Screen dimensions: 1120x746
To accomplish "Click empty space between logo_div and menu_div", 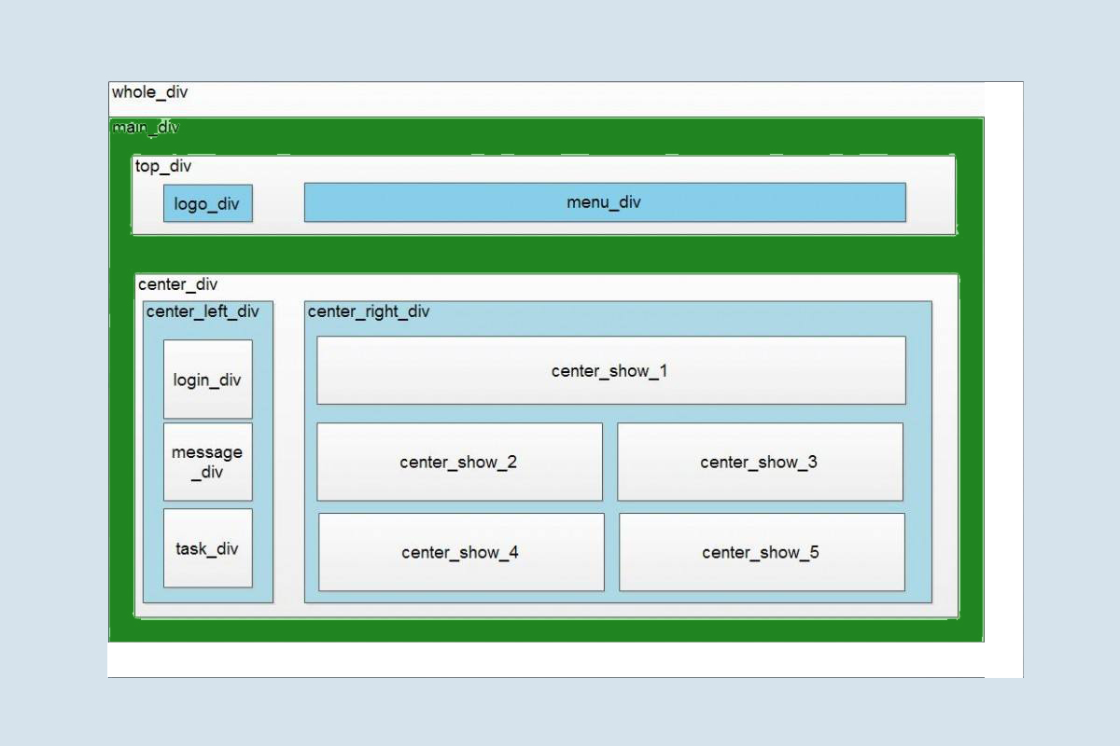I will 278,203.
